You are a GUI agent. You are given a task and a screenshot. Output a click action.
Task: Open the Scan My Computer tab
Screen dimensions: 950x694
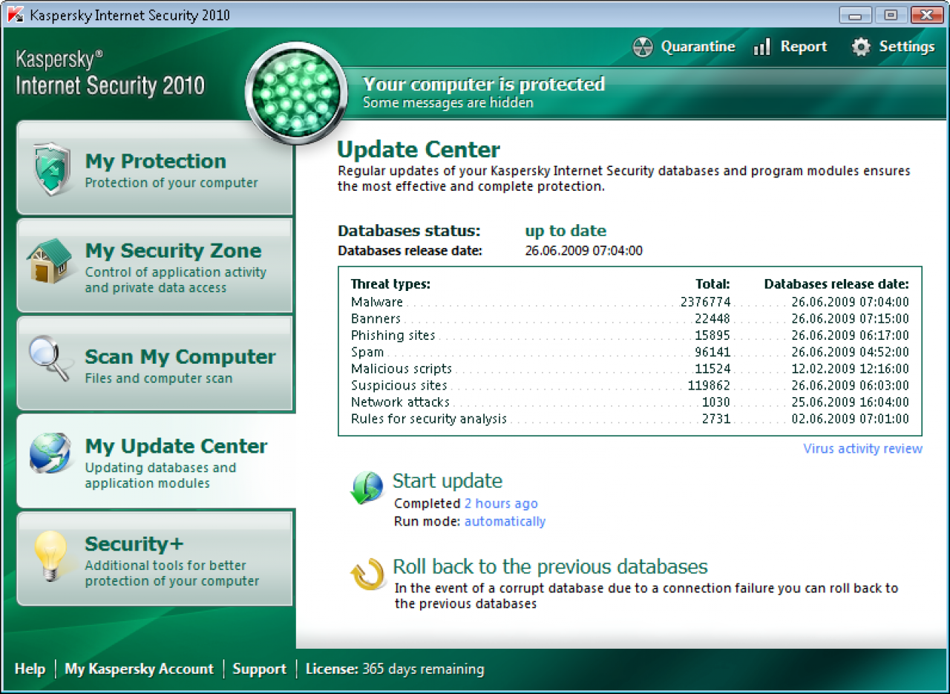(x=155, y=364)
